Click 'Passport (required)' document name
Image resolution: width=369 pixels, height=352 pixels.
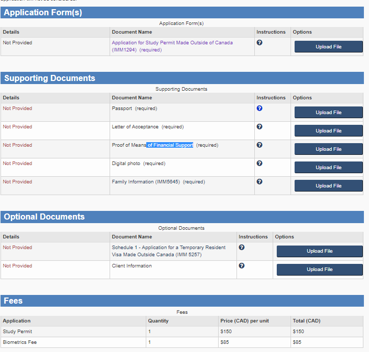tap(135, 109)
